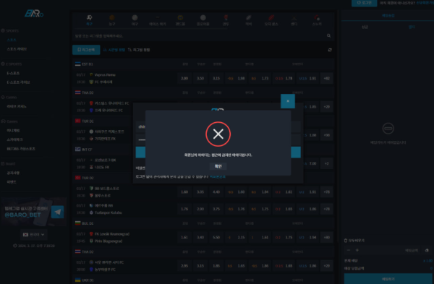The width and height of the screenshot is (434, 284).
Task: Open BET365 virtual sports in sidebar
Action: tap(21, 149)
